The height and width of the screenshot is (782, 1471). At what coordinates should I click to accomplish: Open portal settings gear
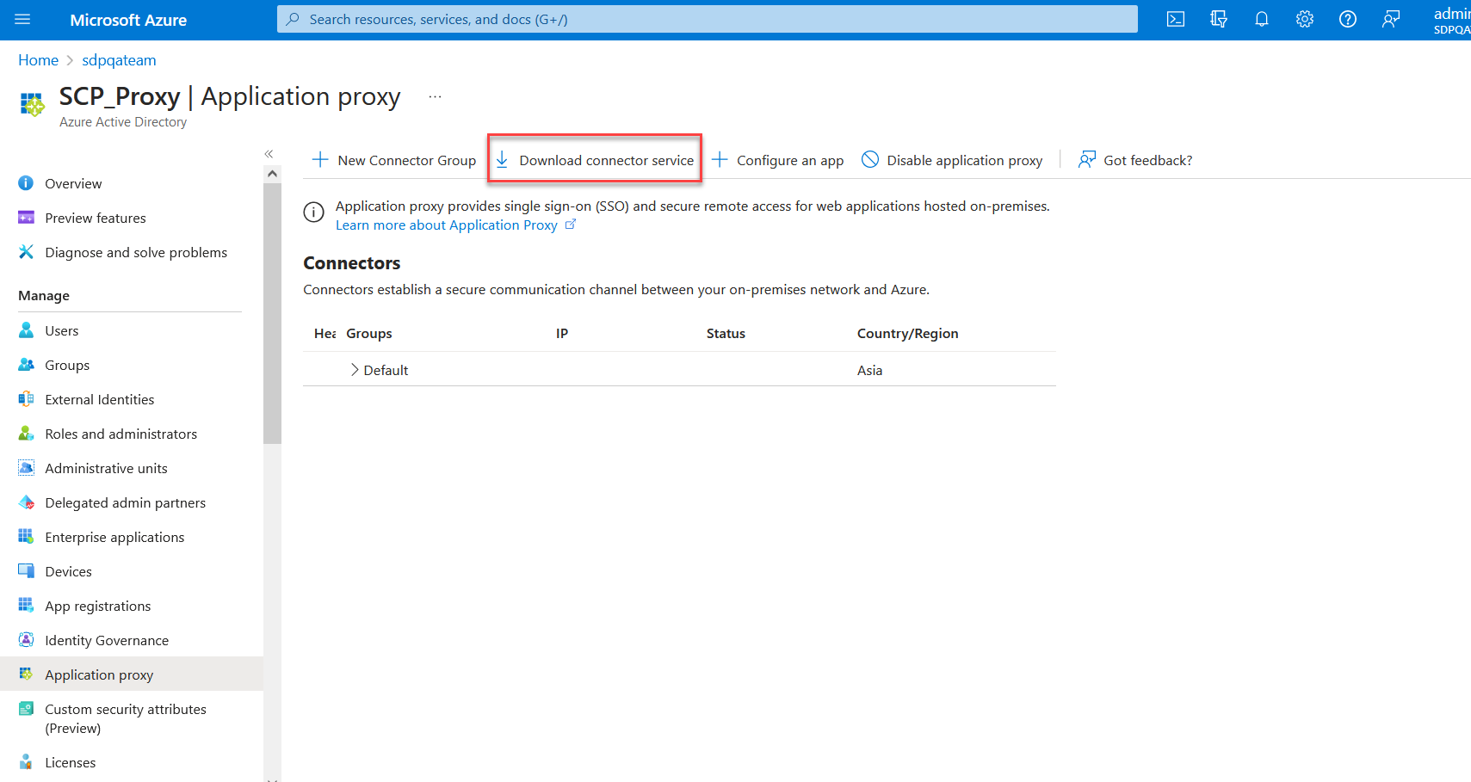click(x=1305, y=20)
